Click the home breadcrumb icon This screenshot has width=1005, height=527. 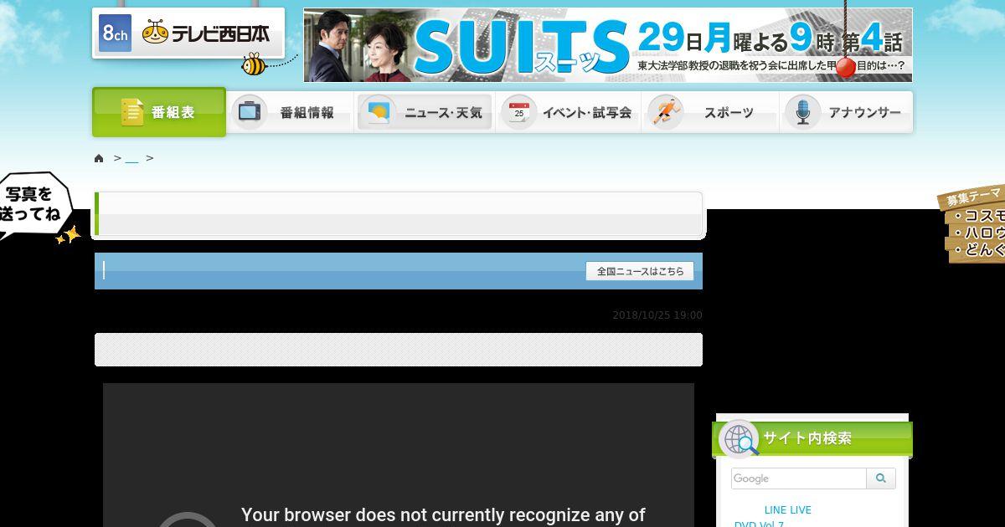point(99,158)
